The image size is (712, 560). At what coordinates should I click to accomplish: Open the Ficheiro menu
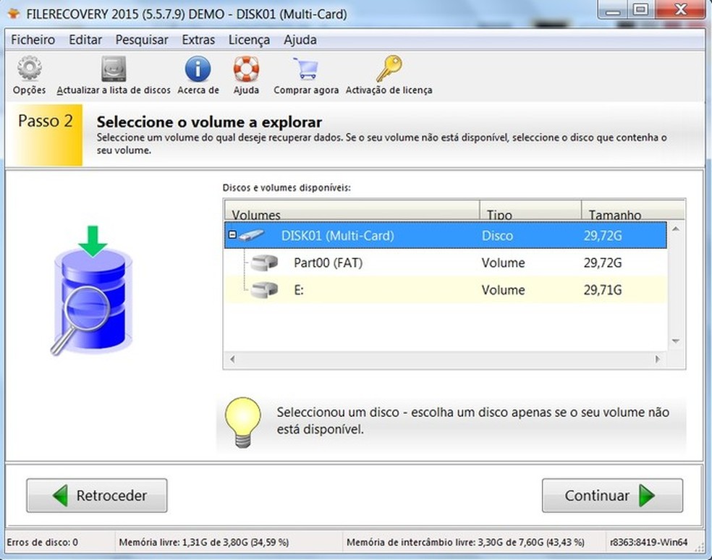click(x=33, y=40)
